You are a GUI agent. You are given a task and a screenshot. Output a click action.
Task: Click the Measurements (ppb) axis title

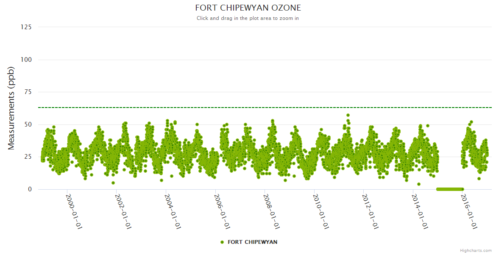tap(11, 108)
